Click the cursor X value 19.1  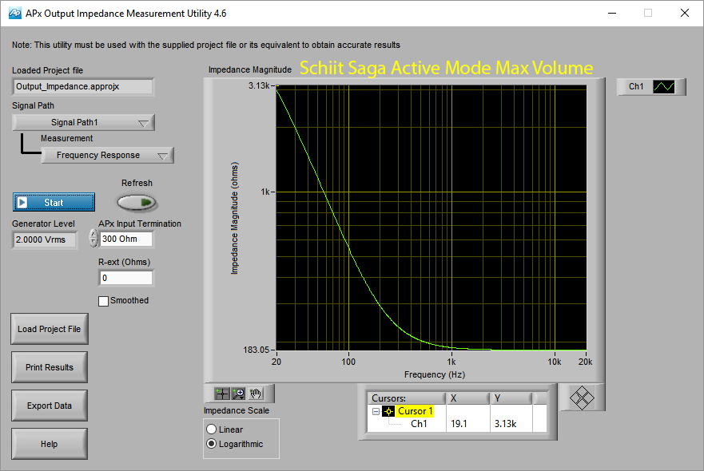tap(459, 423)
